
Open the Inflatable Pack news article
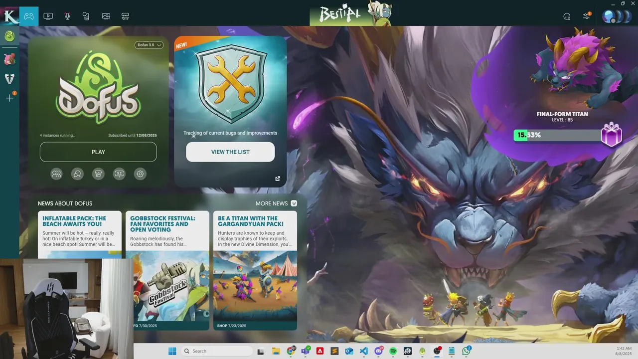point(80,234)
